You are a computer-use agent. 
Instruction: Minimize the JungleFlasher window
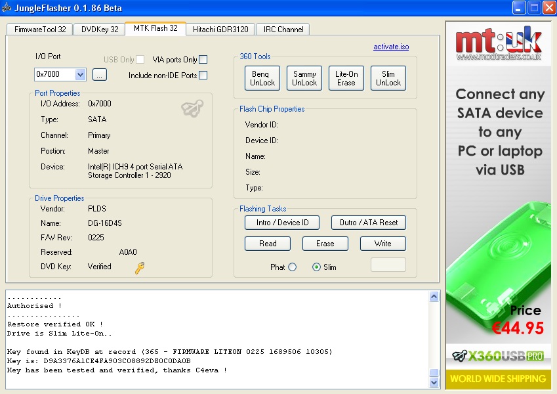coord(519,7)
